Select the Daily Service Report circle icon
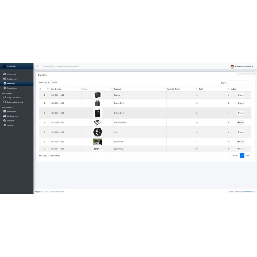The image size is (257, 257). pyautogui.click(x=5, y=102)
